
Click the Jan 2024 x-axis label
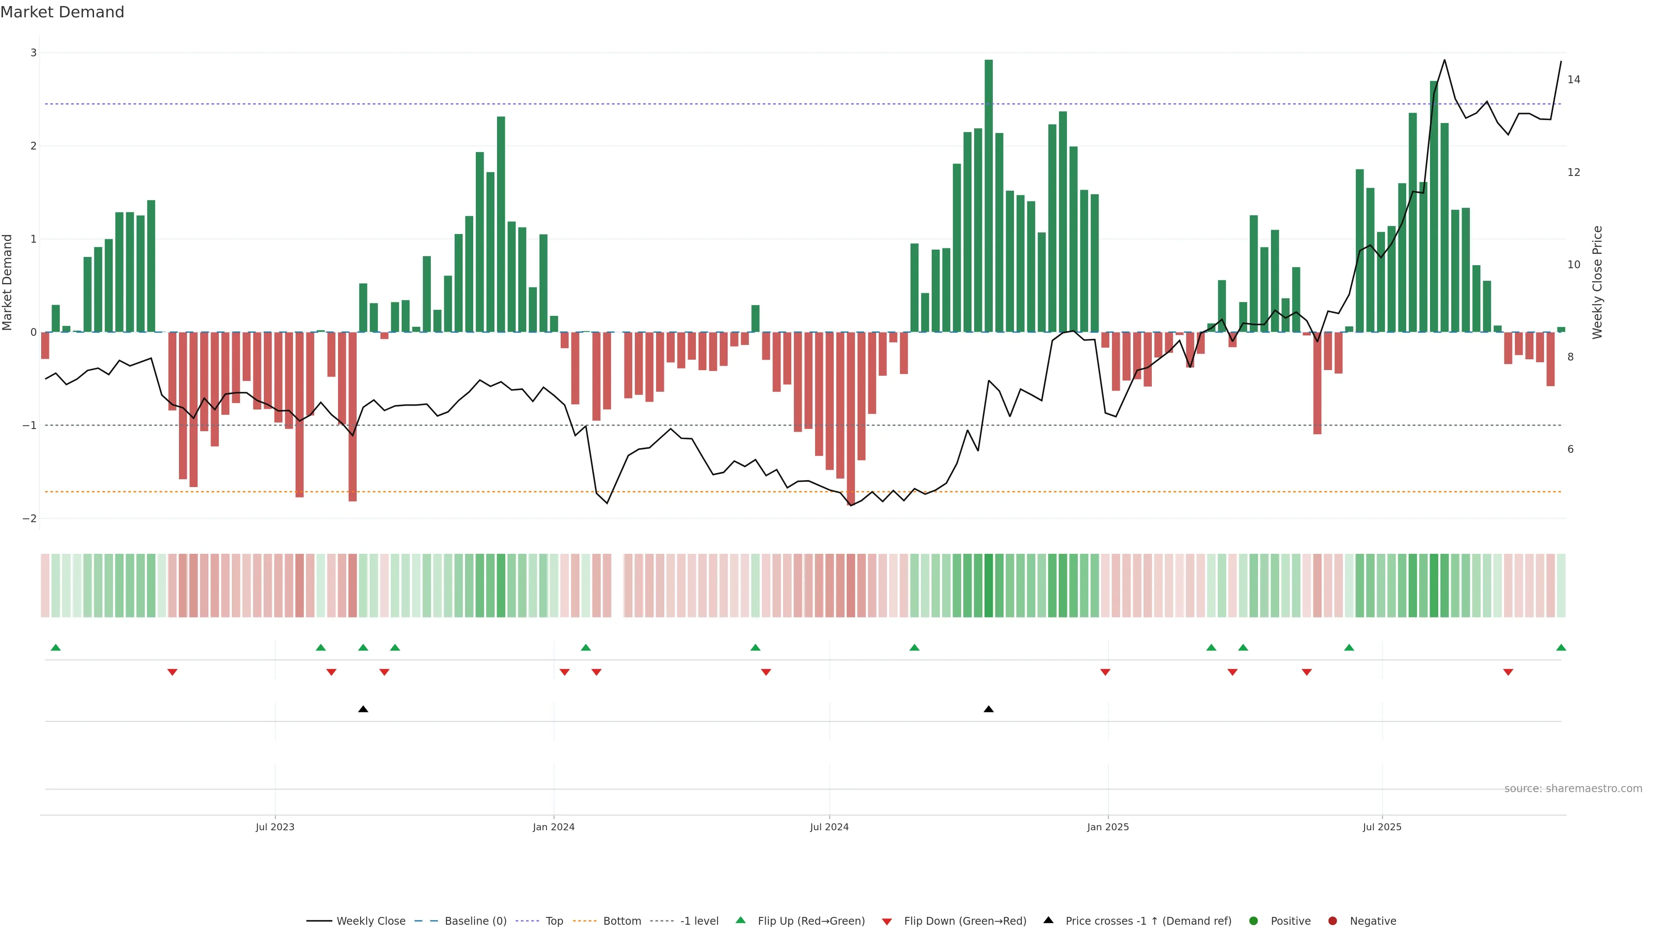554,827
